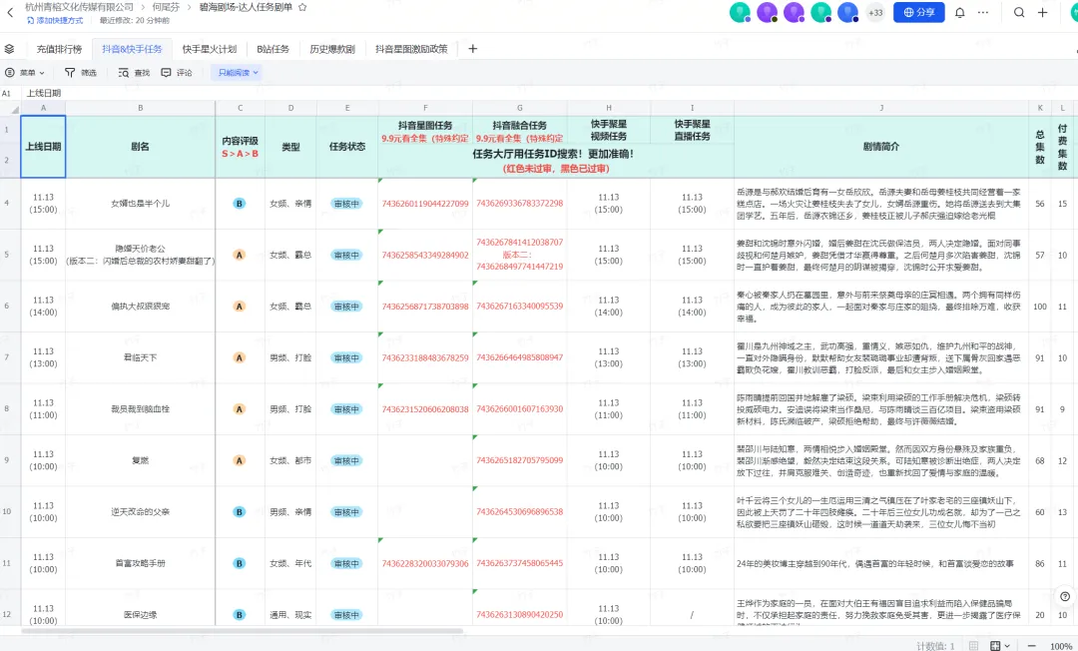This screenshot has width=1078, height=651.
Task: Select the 抖音&快手任务 tab
Action: click(132, 49)
